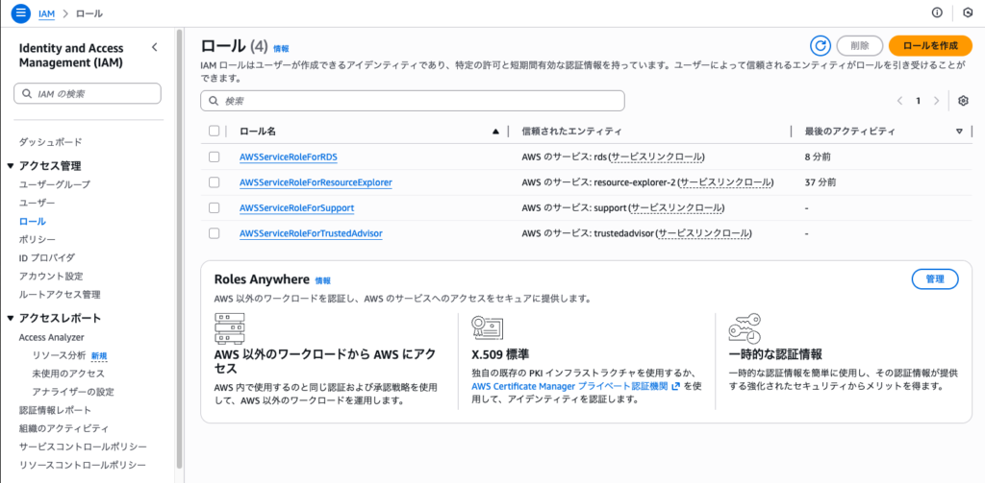Toggle the select-all roles checkbox
The width and height of the screenshot is (985, 483).
pos(215,131)
